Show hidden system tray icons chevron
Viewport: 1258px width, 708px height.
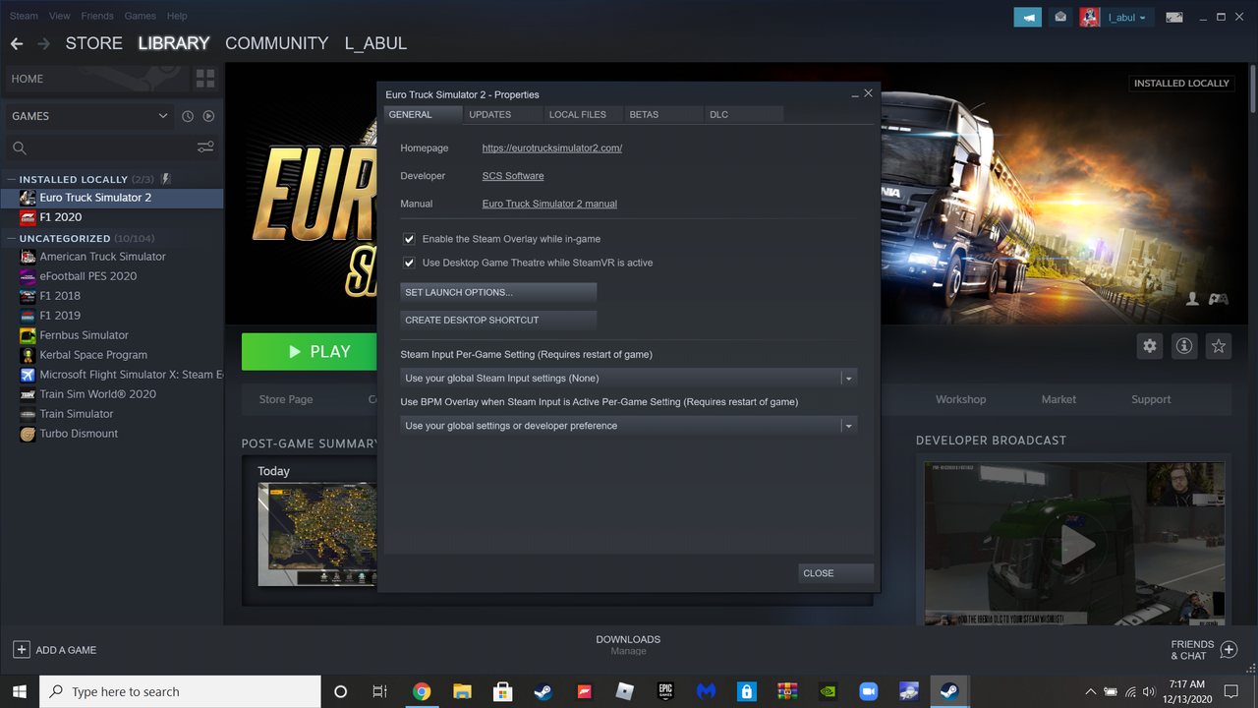pos(1090,691)
